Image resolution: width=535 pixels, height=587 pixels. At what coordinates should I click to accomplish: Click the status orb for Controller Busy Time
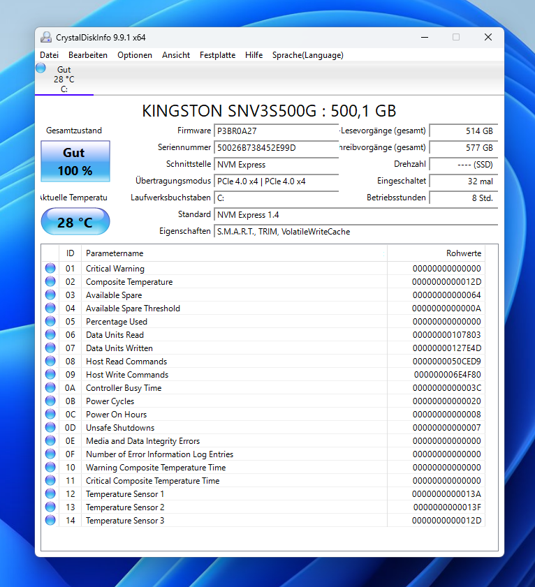[x=50, y=387]
